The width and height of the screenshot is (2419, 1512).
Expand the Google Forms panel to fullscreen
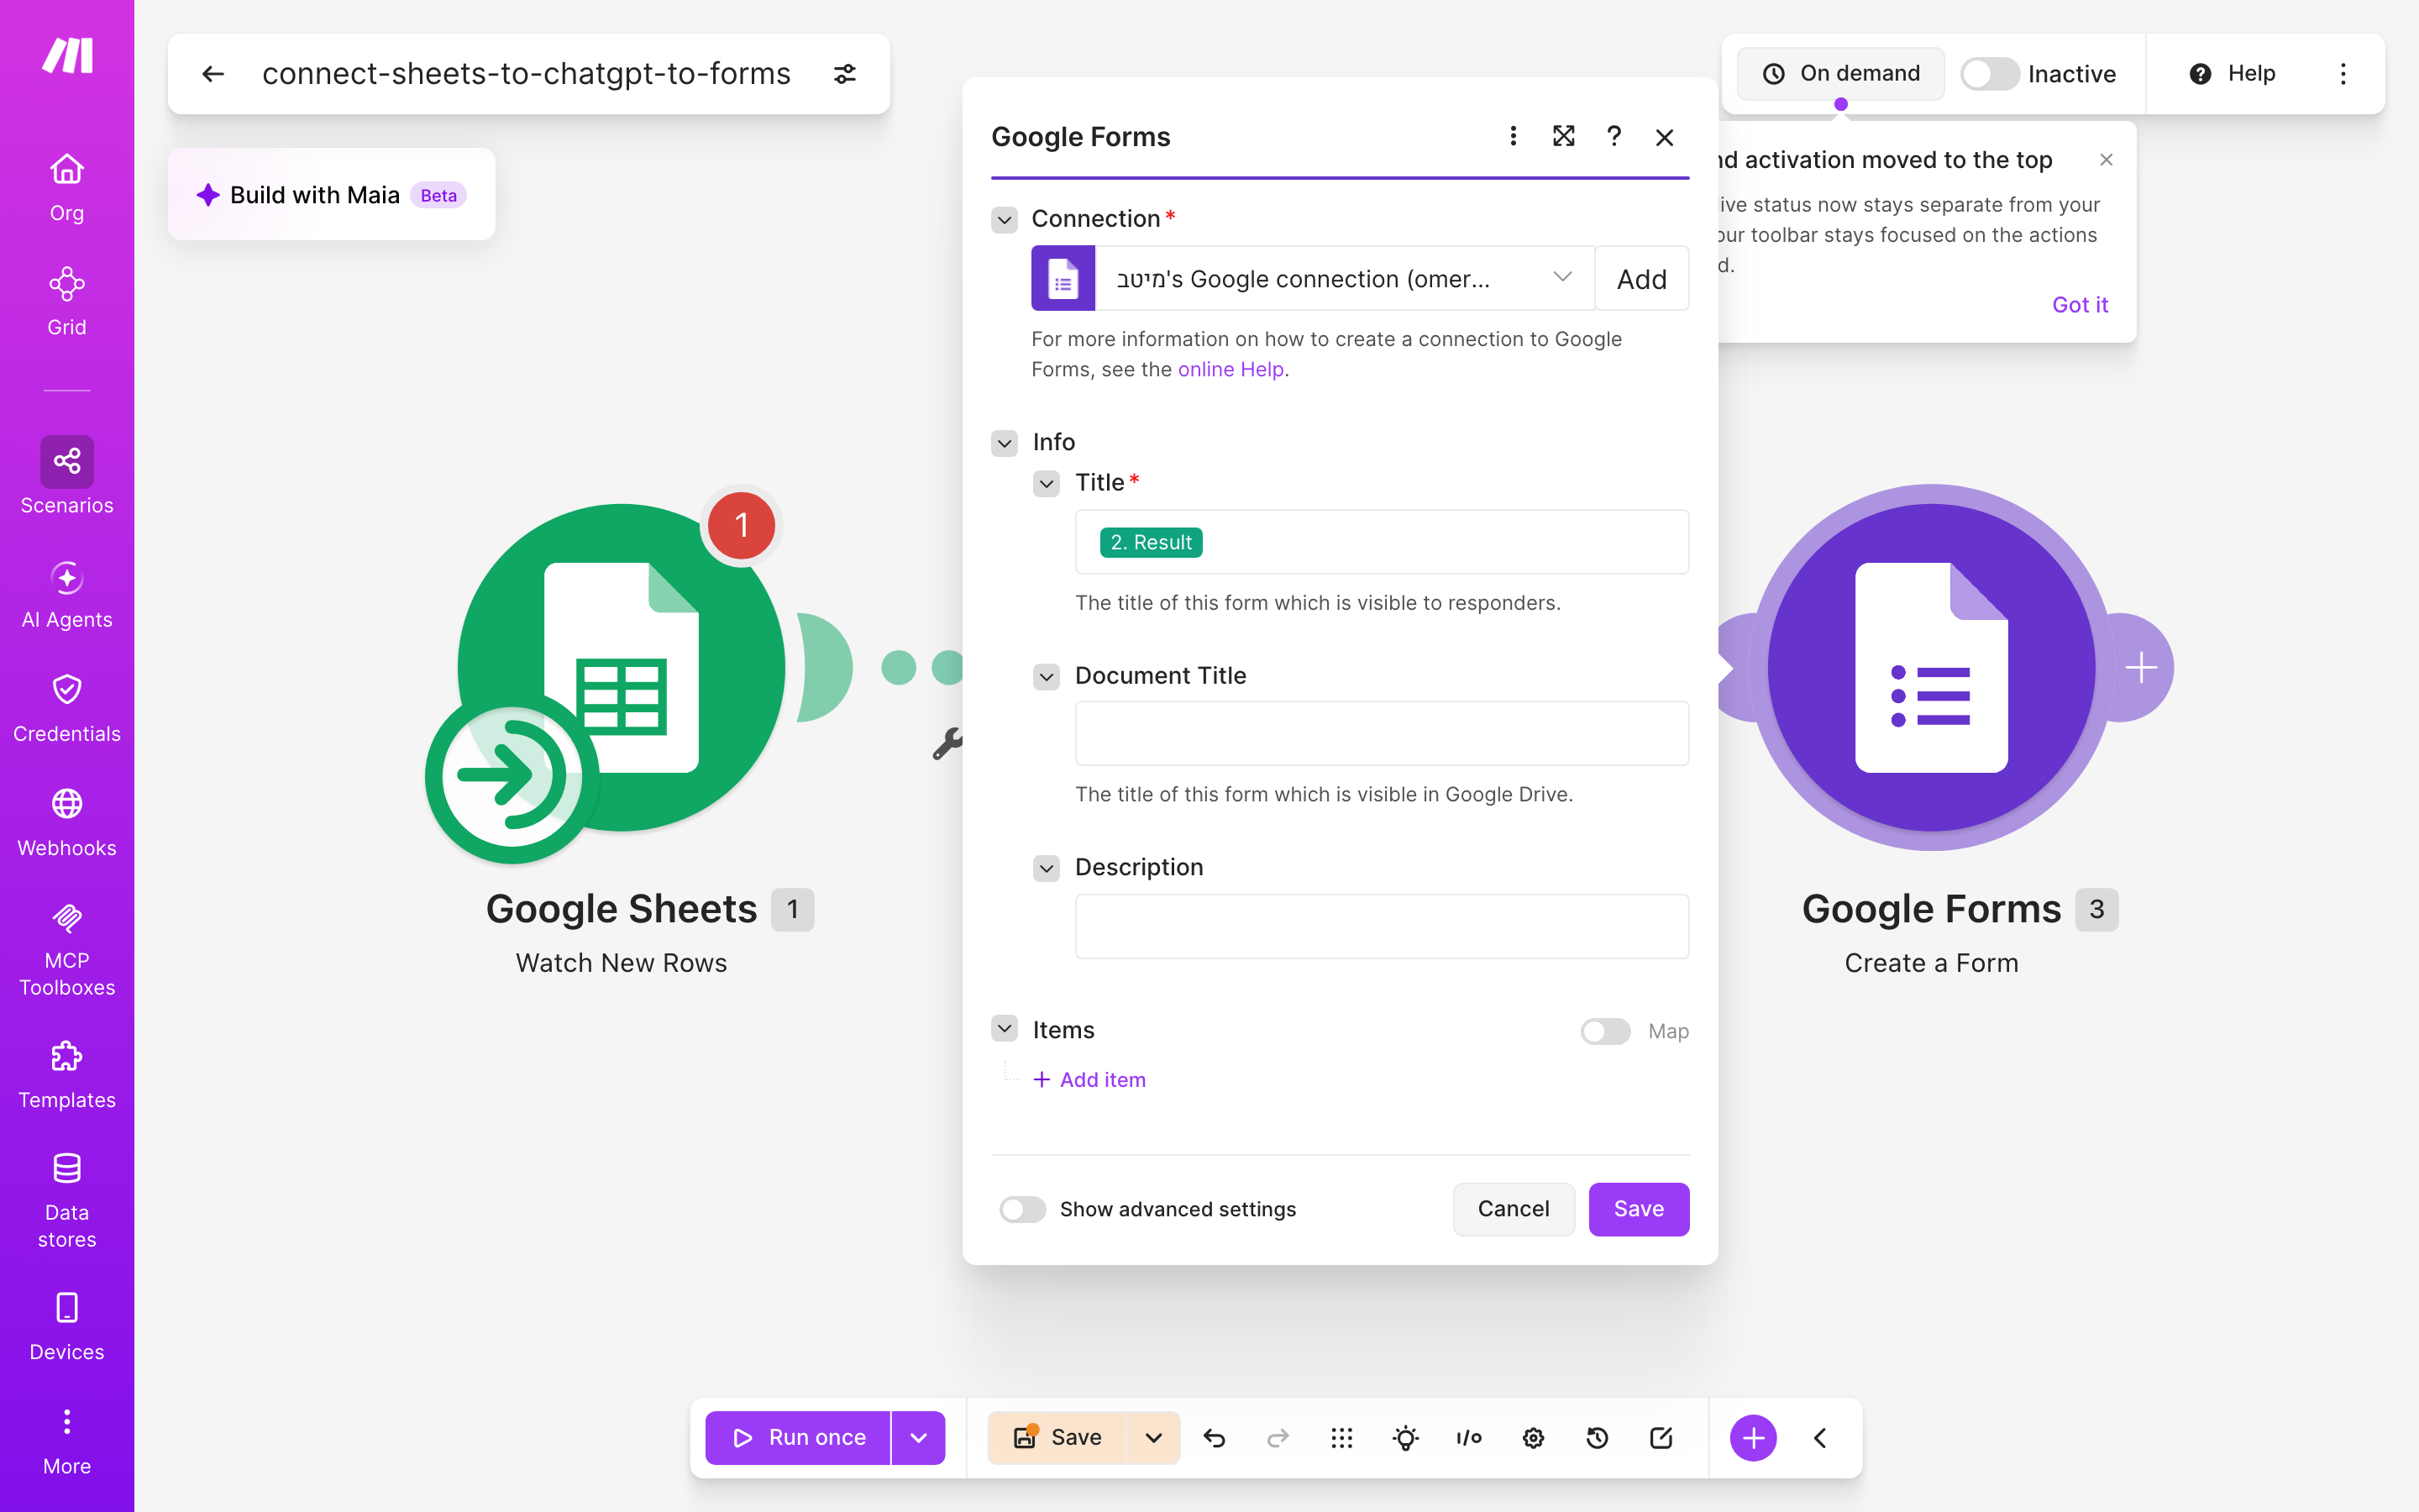(x=1563, y=136)
